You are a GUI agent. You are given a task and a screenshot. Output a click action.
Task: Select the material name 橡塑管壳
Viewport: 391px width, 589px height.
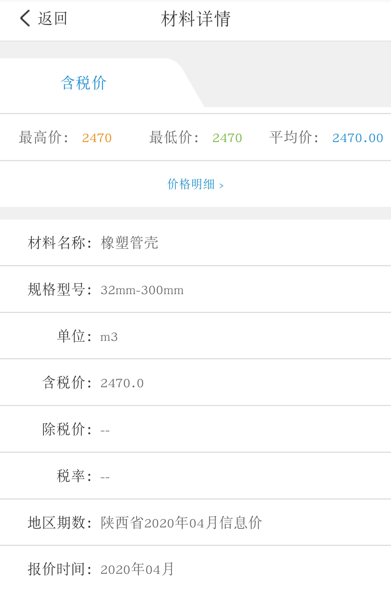pos(129,243)
